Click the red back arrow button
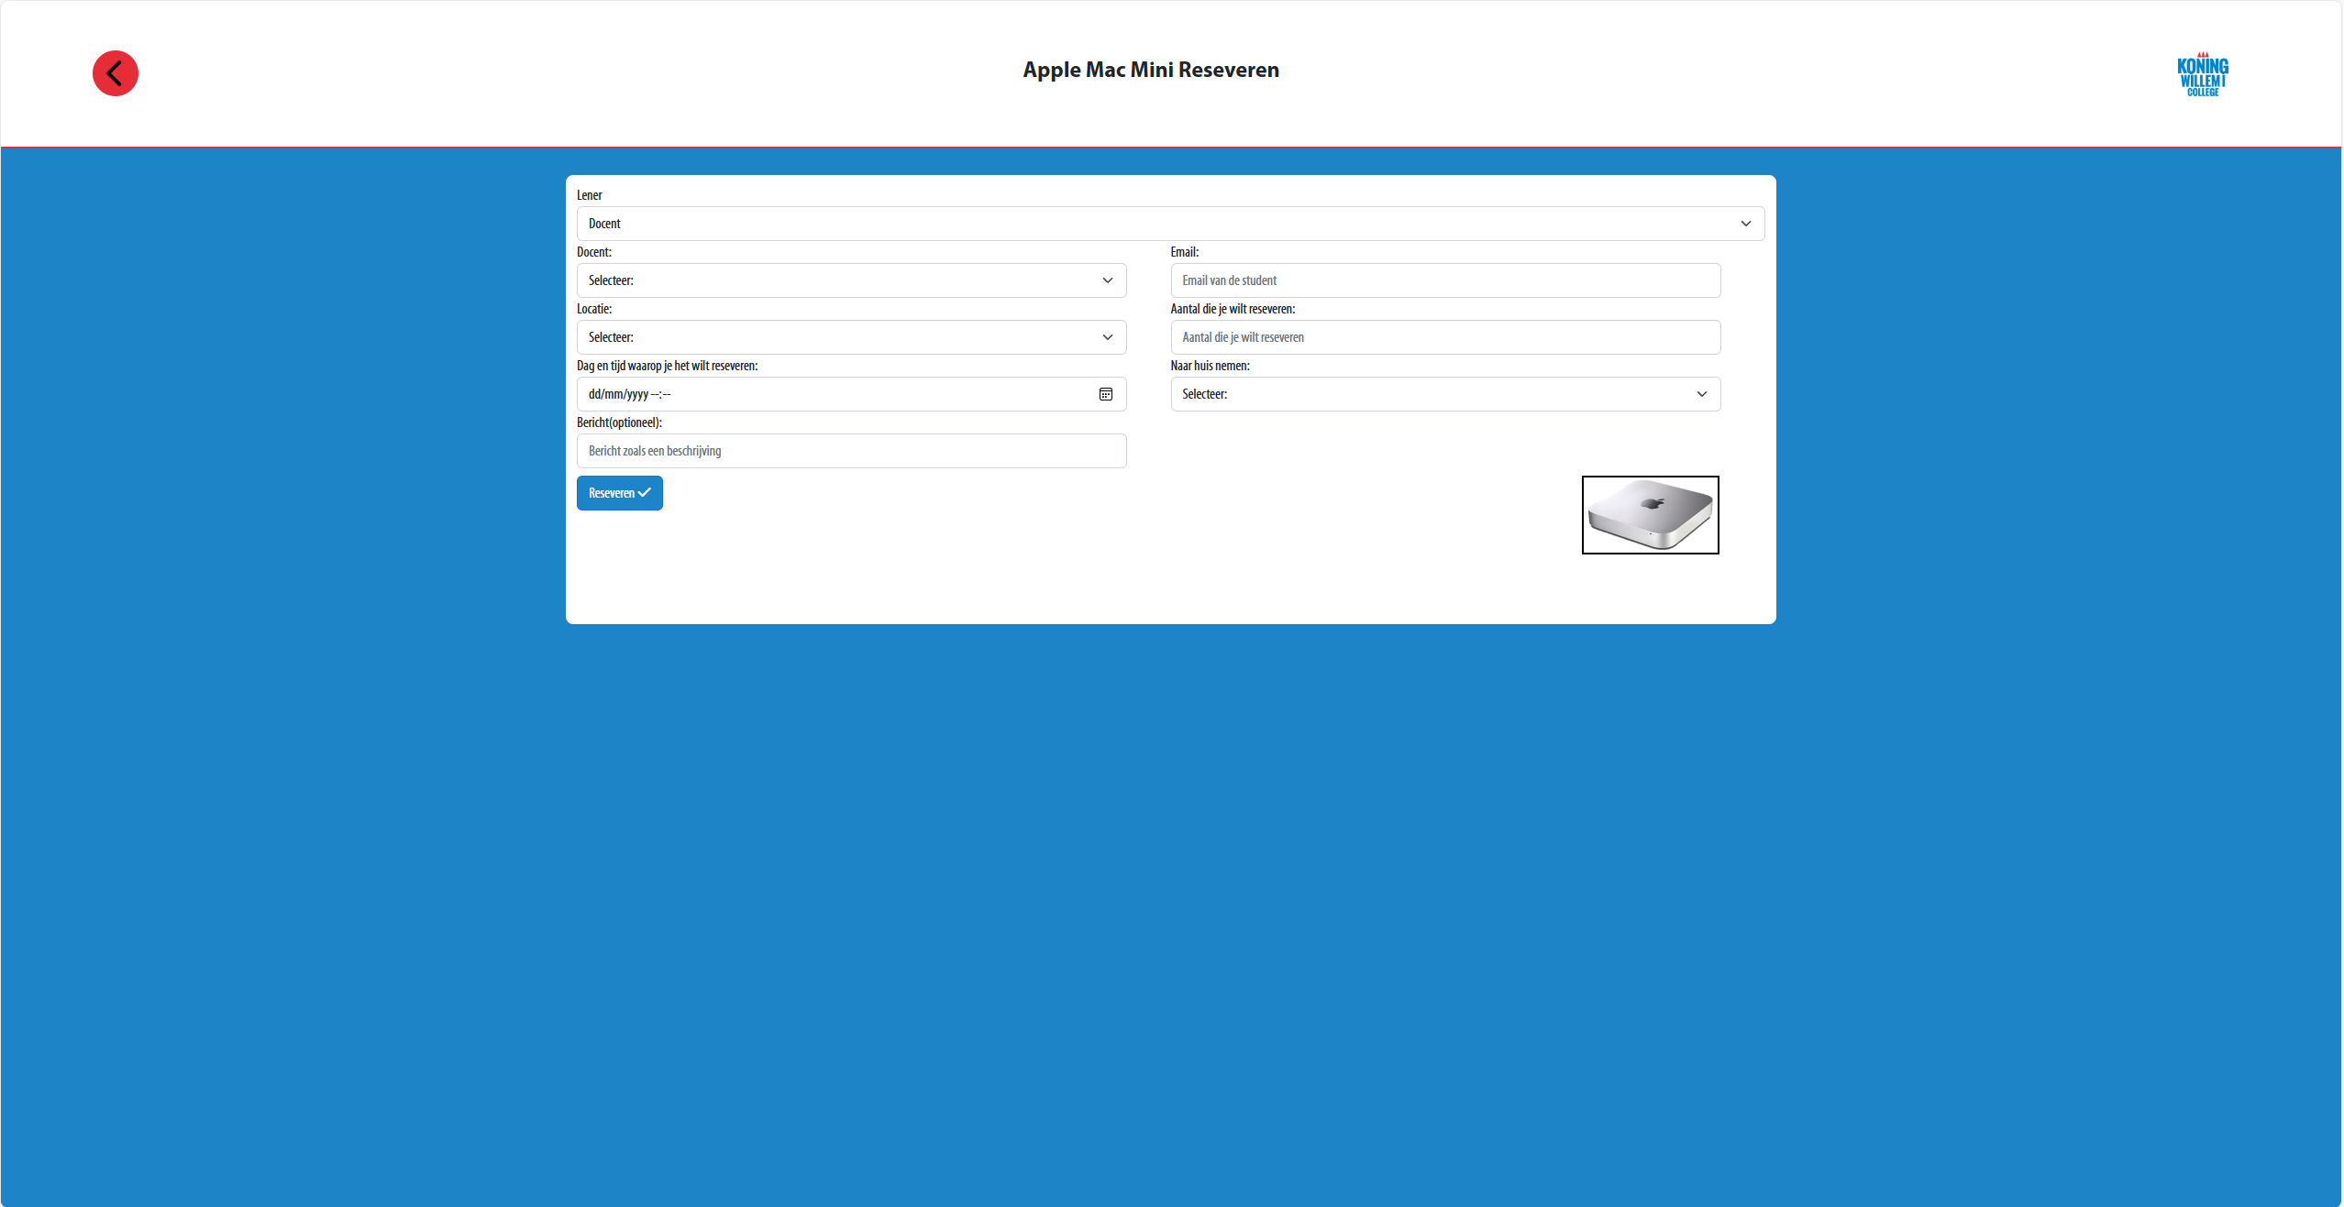The image size is (2344, 1207). coord(116,73)
